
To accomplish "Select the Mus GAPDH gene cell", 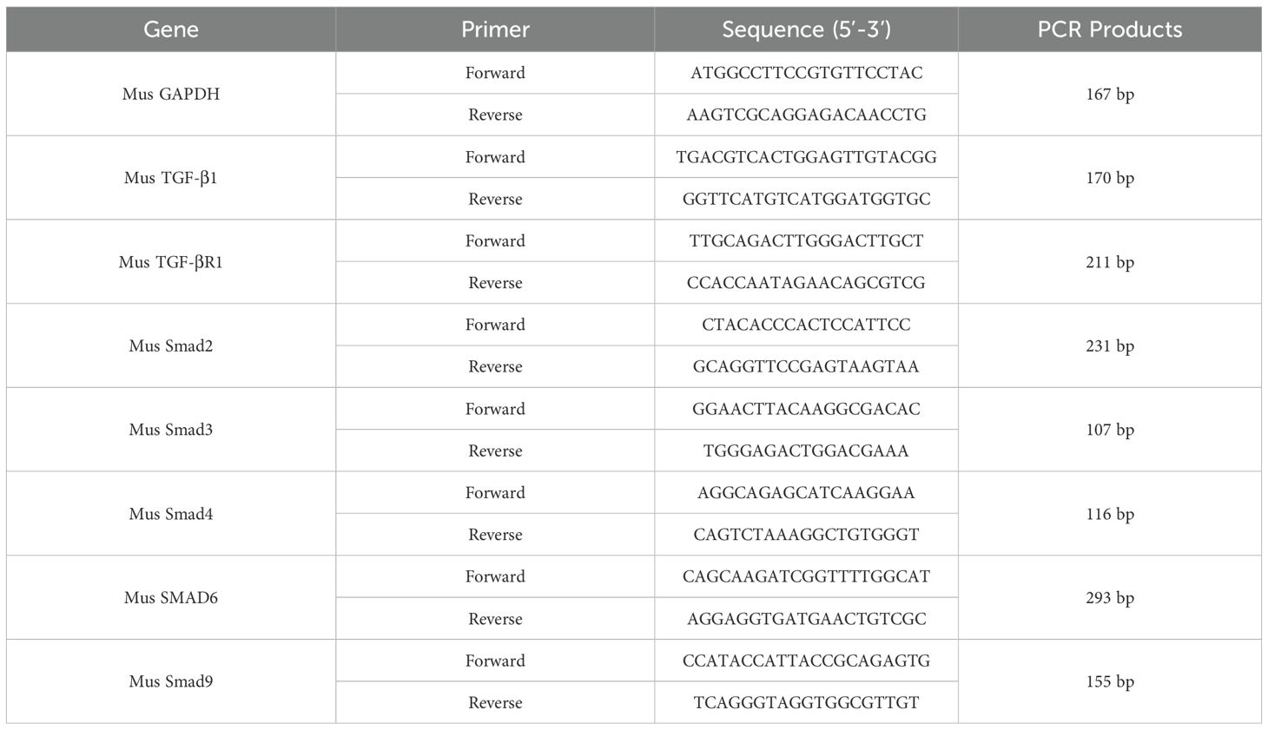I will 171,94.
